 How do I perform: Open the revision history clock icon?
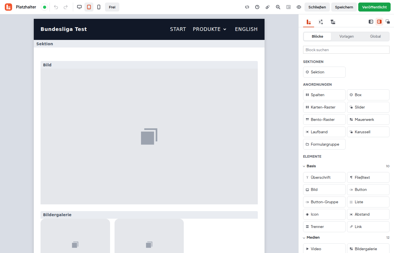click(x=257, y=7)
